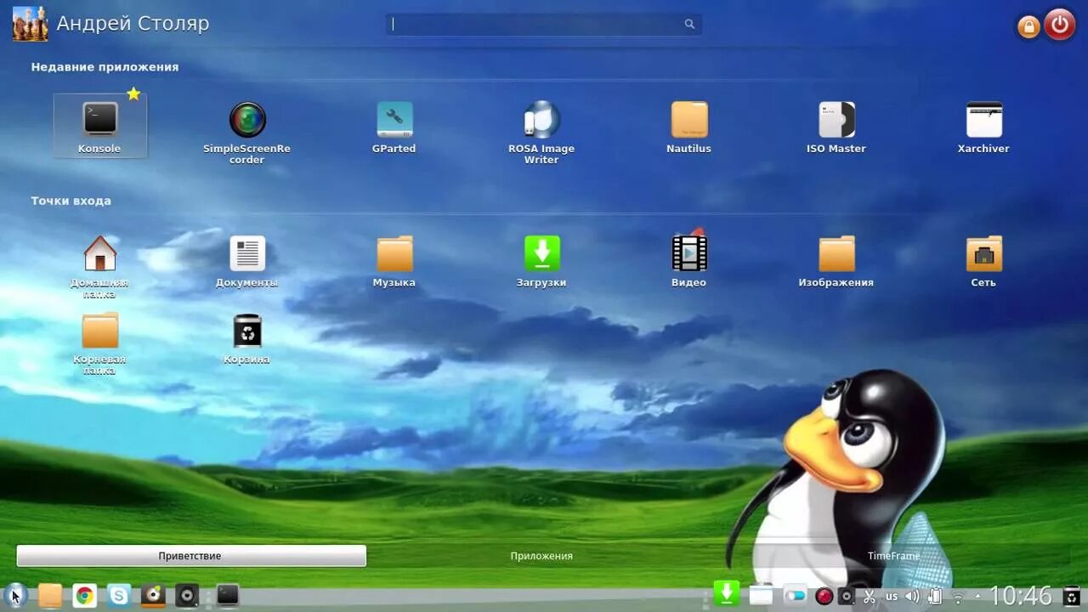This screenshot has height=612, width=1088.
Task: Open the terminal window in taskbar
Action: pyautogui.click(x=227, y=595)
